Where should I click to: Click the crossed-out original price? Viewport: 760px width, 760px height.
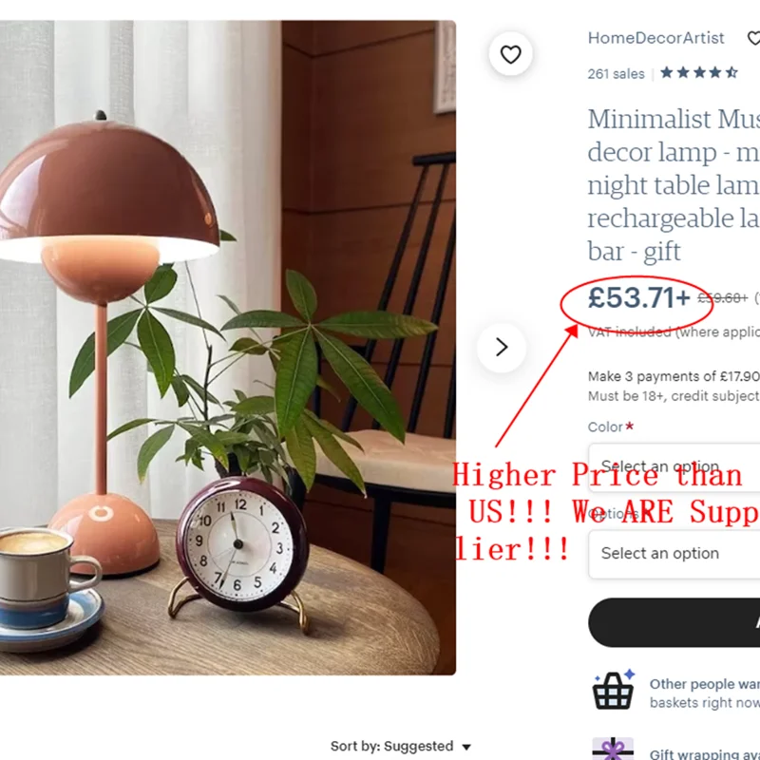click(x=723, y=298)
